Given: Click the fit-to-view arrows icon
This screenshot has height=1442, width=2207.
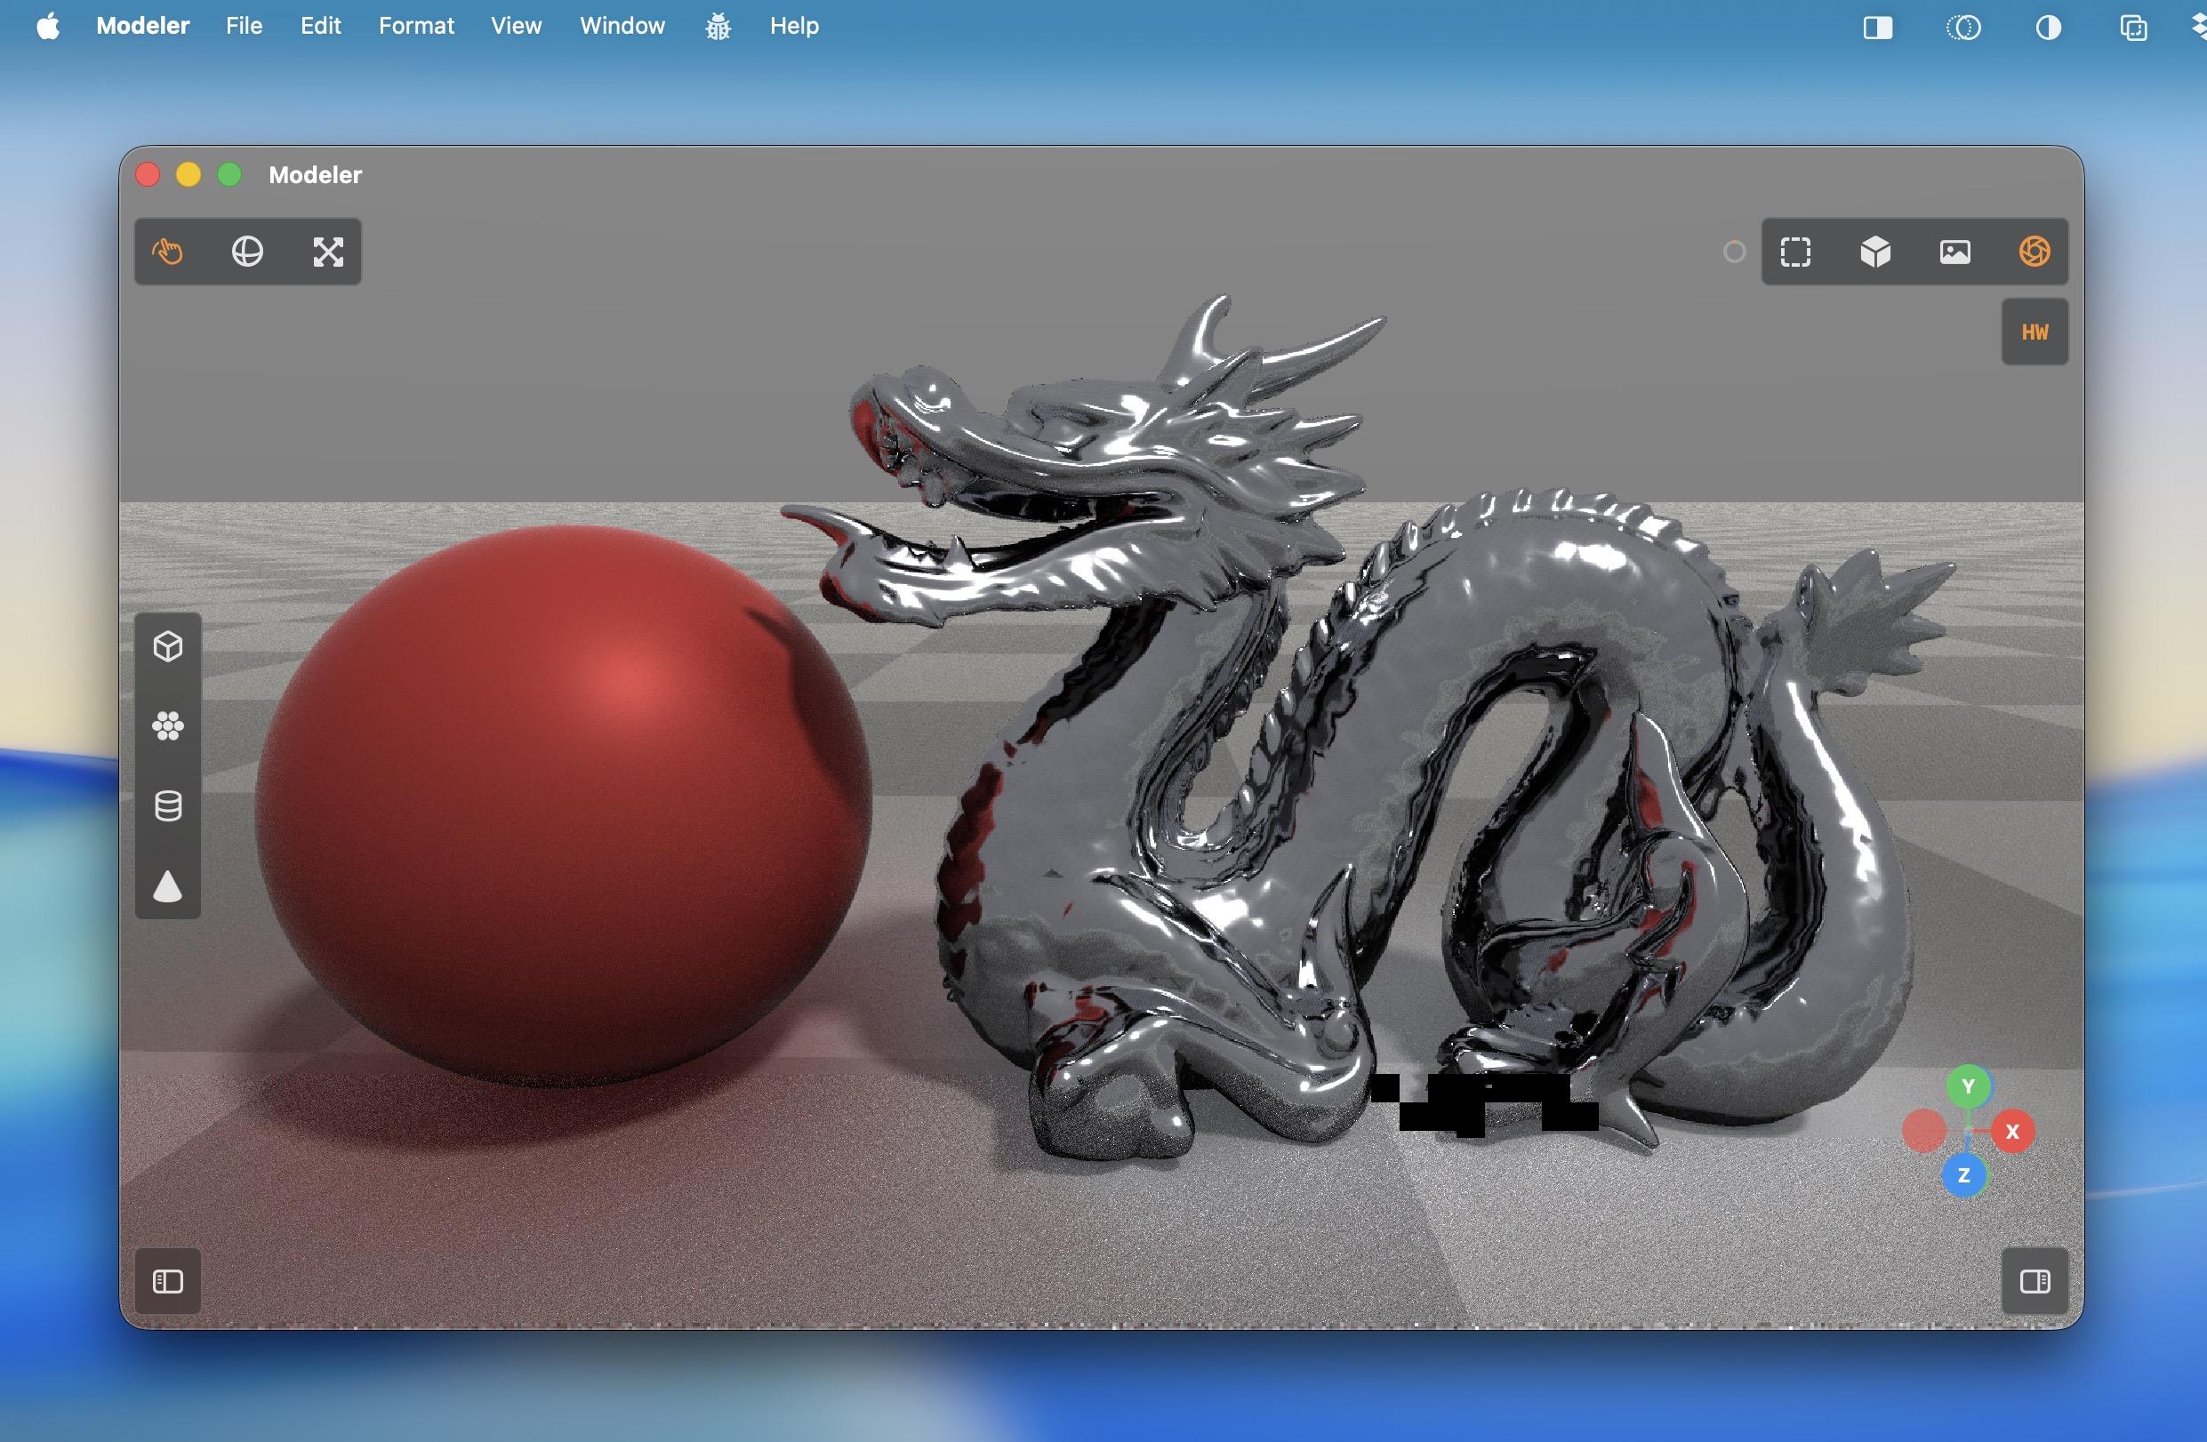Looking at the screenshot, I should coord(328,252).
